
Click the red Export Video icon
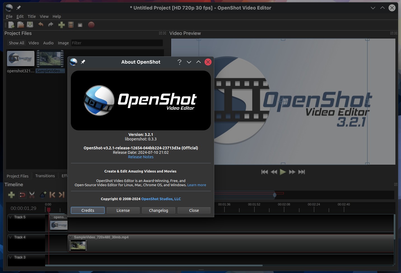(x=91, y=25)
